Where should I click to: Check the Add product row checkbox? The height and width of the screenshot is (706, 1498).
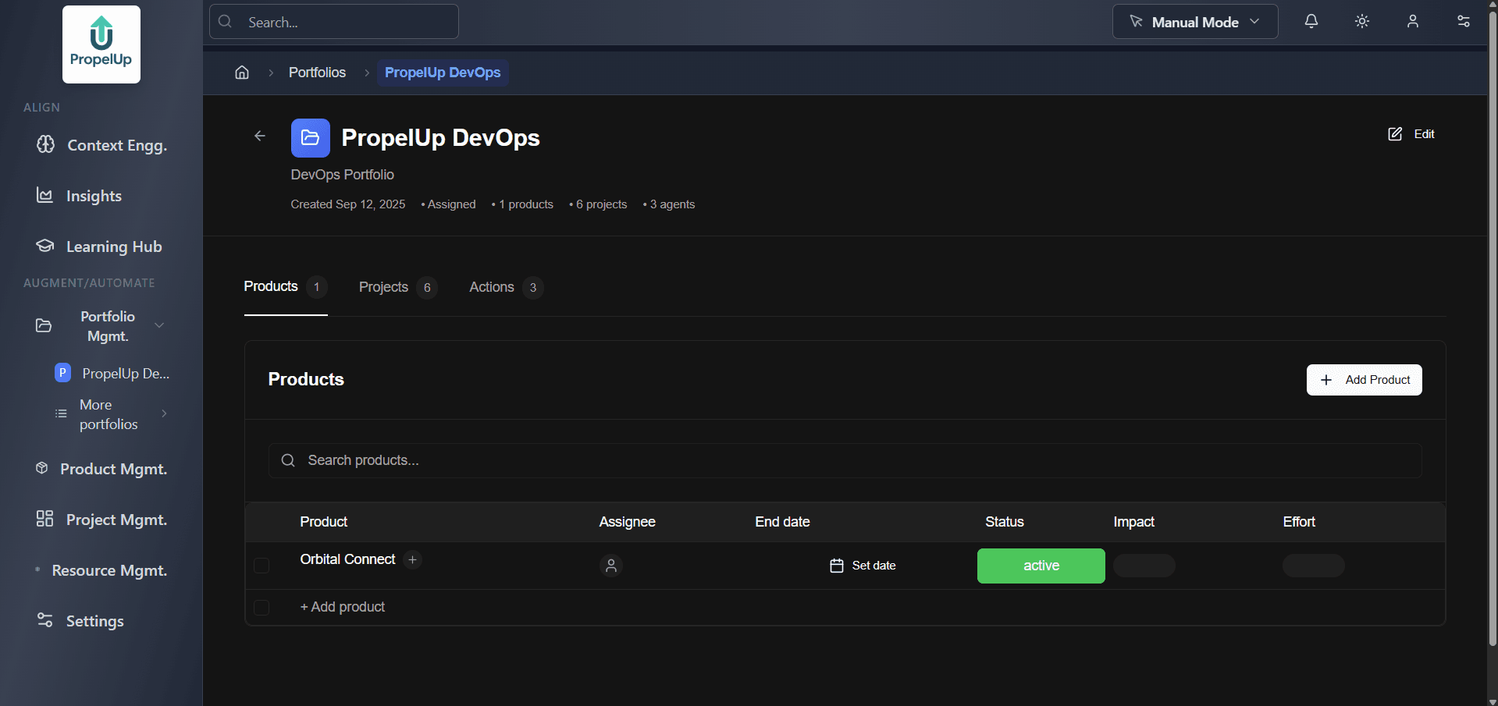(x=262, y=608)
